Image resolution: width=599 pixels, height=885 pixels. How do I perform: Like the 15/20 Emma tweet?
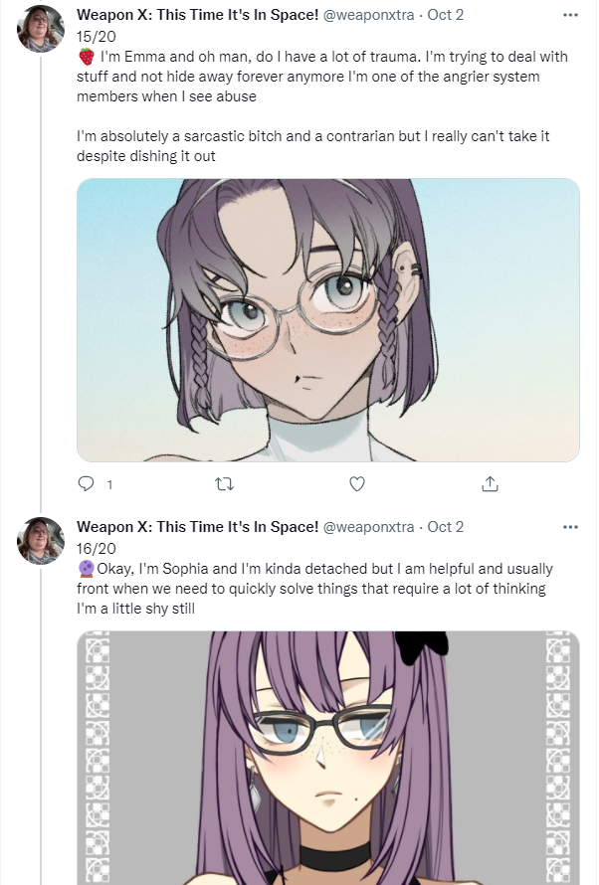click(357, 483)
